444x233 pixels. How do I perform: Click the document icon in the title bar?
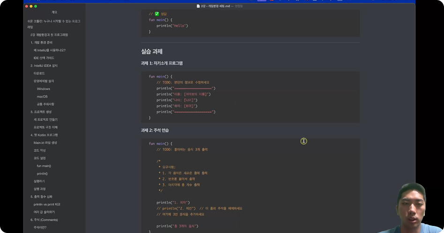click(198, 6)
